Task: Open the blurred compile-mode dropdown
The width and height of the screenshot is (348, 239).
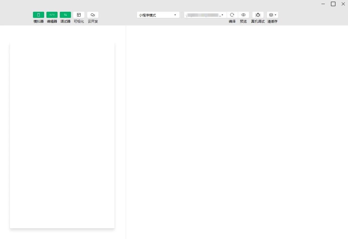Action: 205,15
